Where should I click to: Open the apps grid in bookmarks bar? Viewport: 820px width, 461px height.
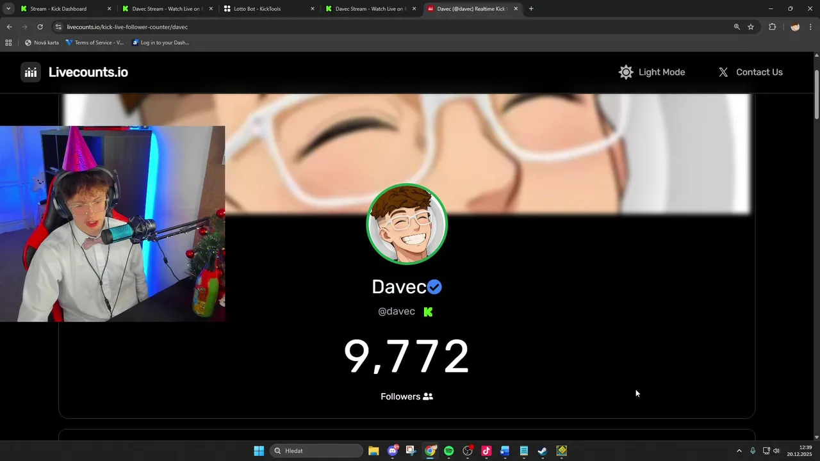(x=8, y=43)
